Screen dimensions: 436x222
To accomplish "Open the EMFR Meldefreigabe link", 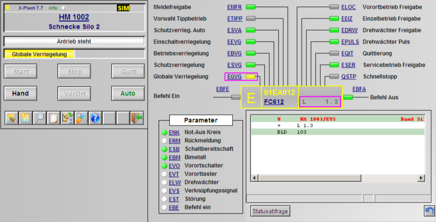I will tap(234, 7).
